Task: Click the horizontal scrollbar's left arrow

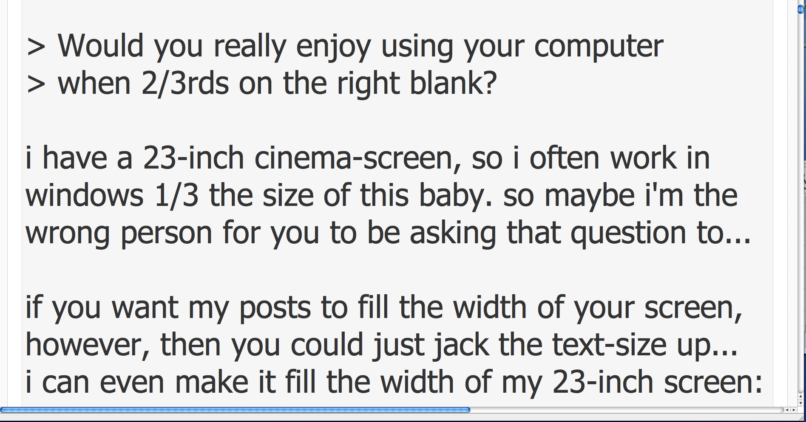Action: pyautogui.click(x=787, y=410)
